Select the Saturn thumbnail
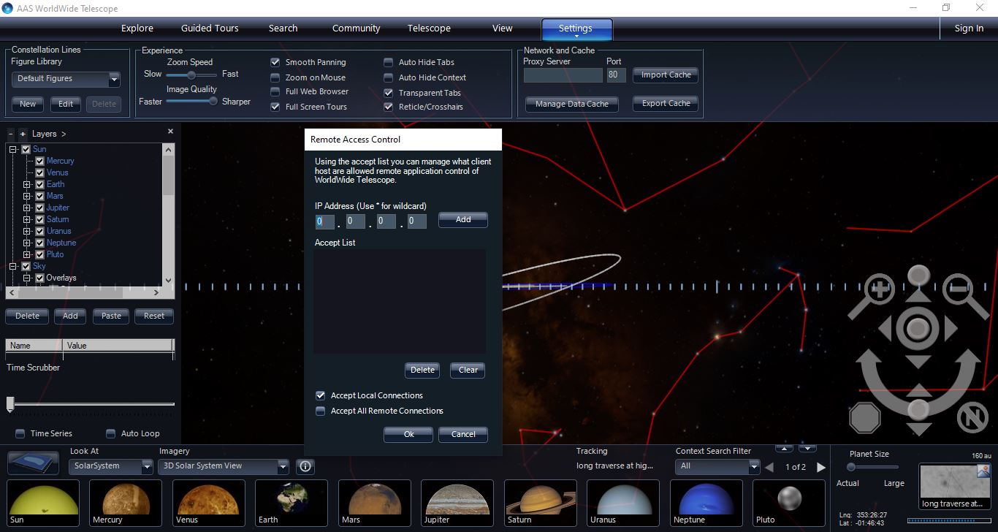This screenshot has width=998, height=532. pyautogui.click(x=541, y=503)
